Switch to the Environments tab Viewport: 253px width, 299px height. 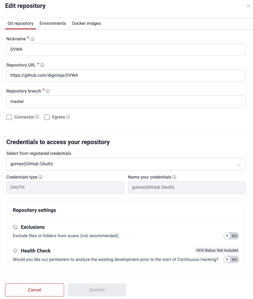pyautogui.click(x=53, y=23)
